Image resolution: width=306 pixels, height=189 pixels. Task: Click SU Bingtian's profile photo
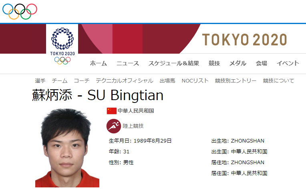[67, 148]
